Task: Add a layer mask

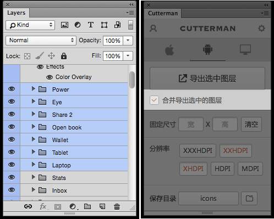Action: 58,207
